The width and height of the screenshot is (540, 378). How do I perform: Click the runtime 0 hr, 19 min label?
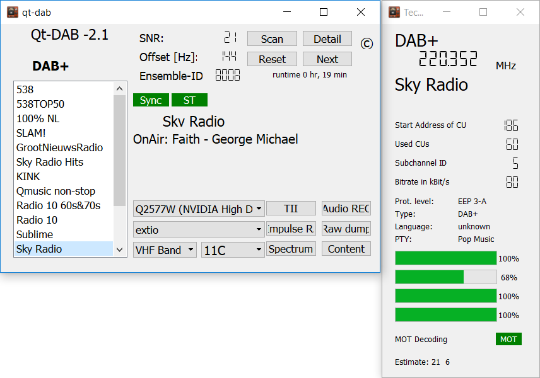[x=310, y=75]
